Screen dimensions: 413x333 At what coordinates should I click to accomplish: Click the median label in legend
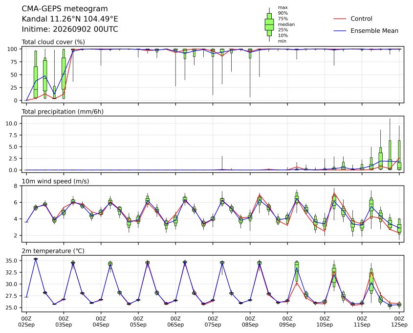click(286, 24)
